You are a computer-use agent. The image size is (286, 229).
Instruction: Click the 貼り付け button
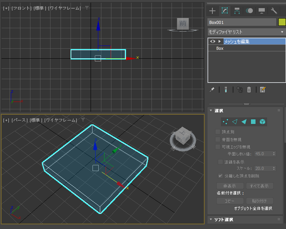(259, 201)
